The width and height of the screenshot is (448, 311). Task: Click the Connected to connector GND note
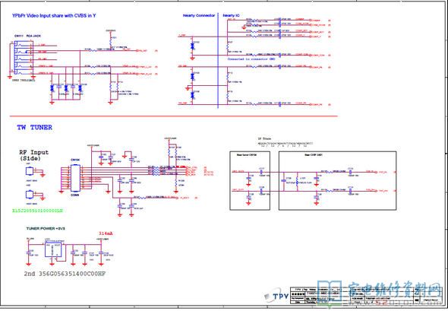pyautogui.click(x=251, y=59)
